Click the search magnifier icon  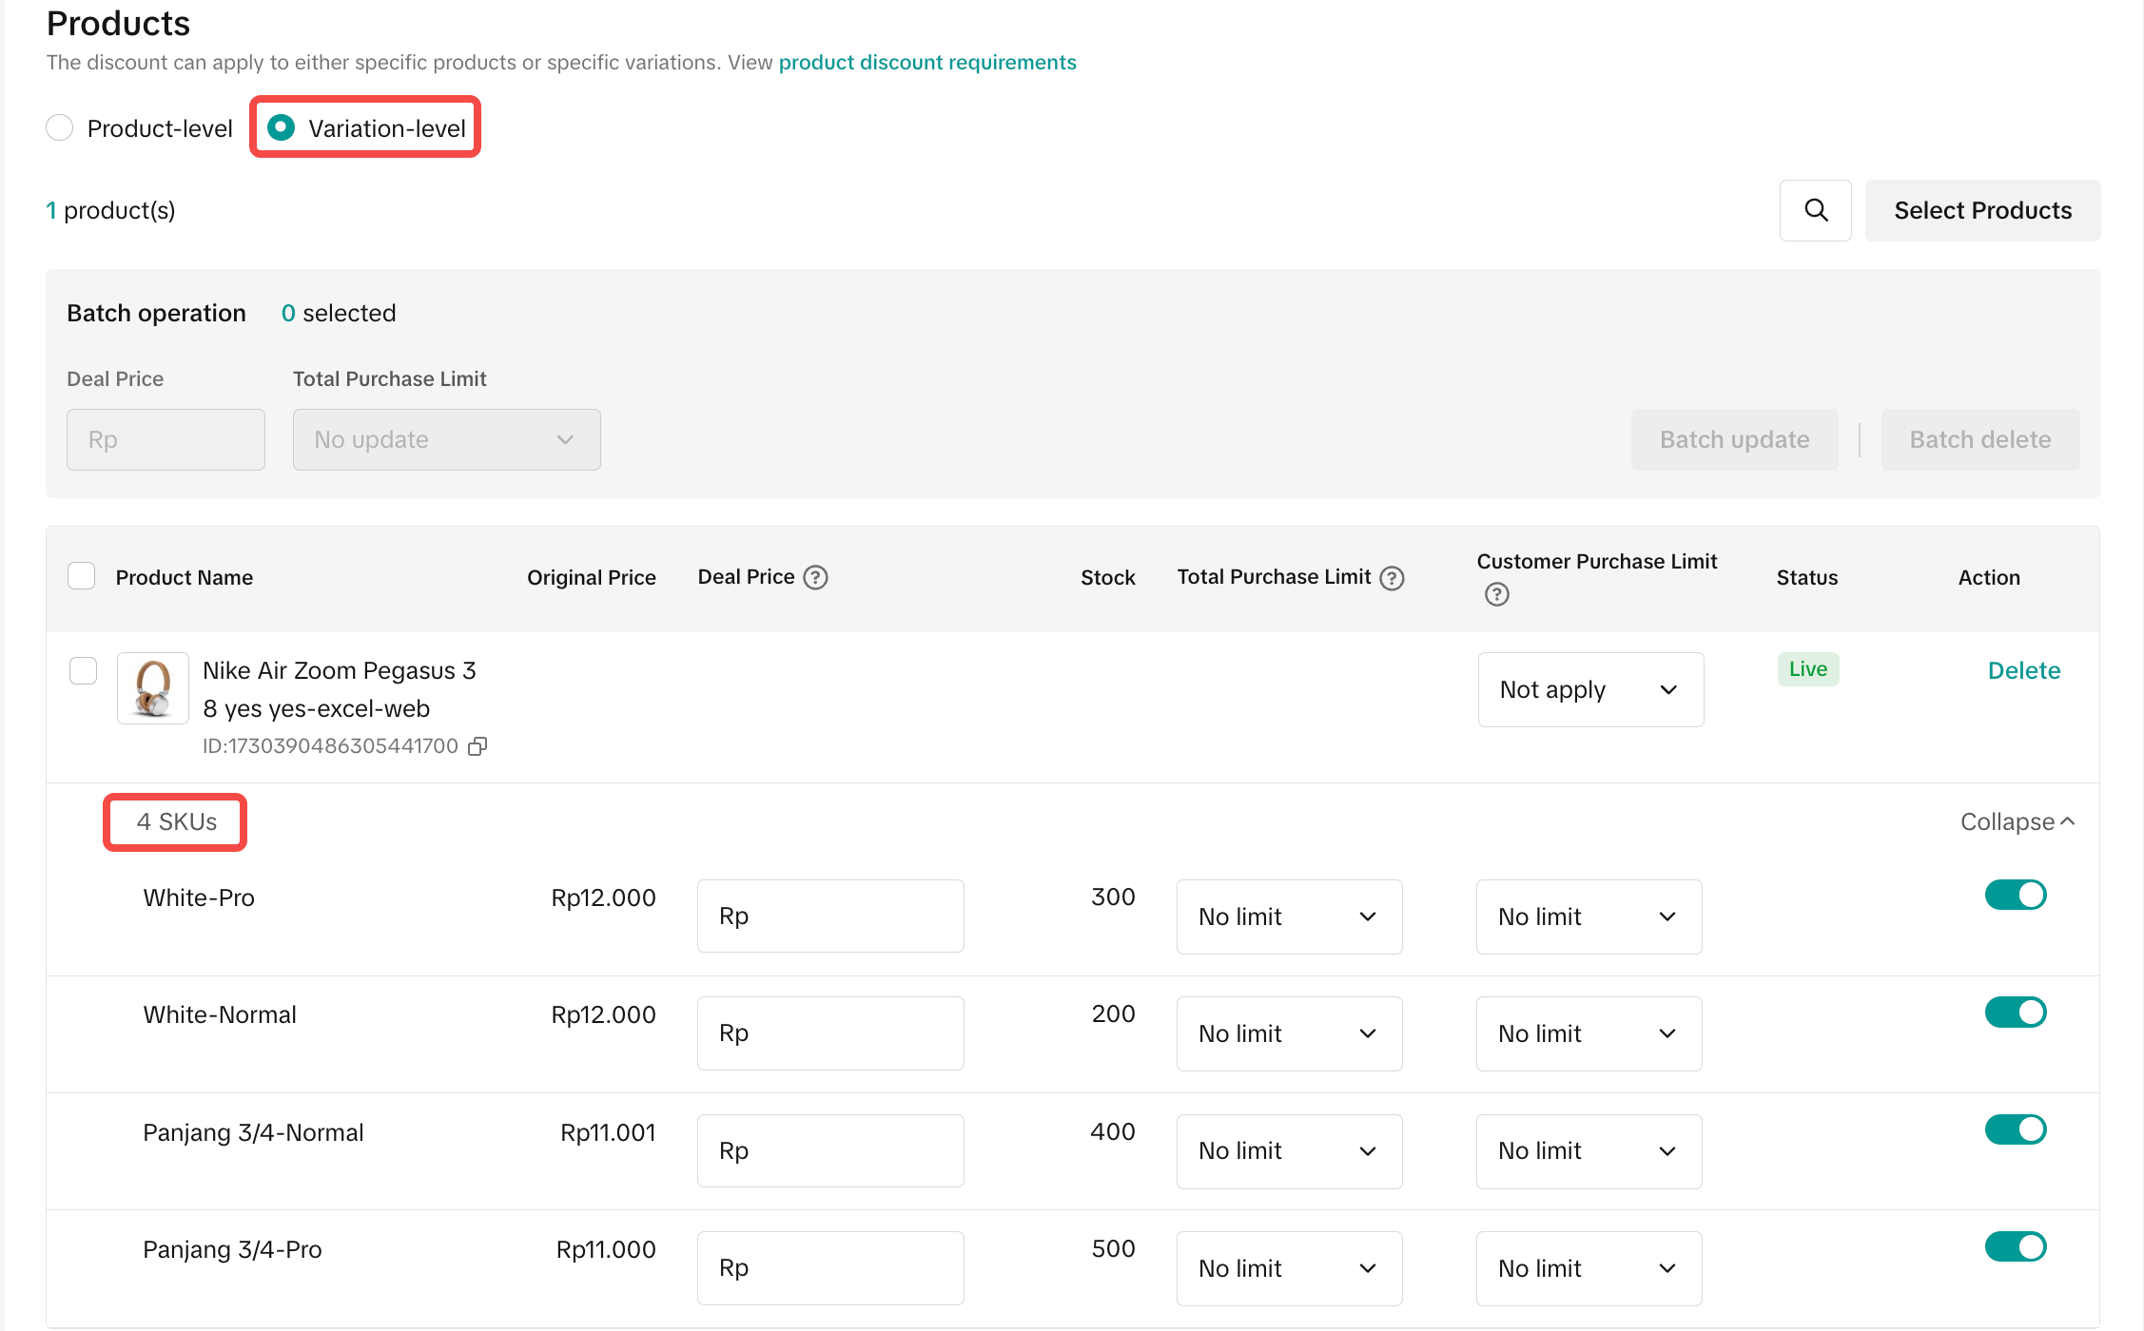coord(1815,210)
